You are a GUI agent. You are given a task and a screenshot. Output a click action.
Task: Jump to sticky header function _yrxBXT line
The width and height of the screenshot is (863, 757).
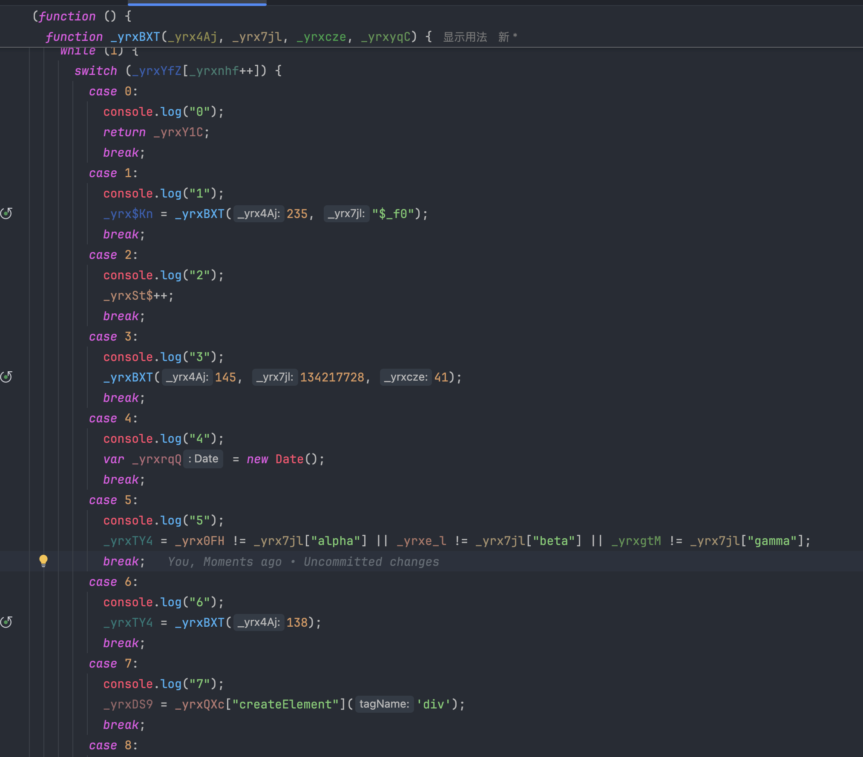[135, 37]
